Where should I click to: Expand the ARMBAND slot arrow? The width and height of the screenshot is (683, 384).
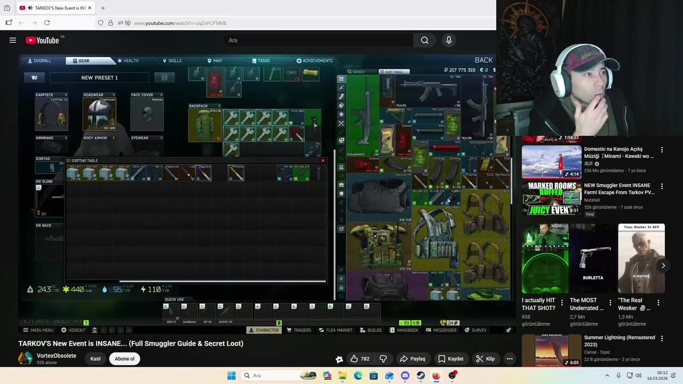[x=66, y=138]
